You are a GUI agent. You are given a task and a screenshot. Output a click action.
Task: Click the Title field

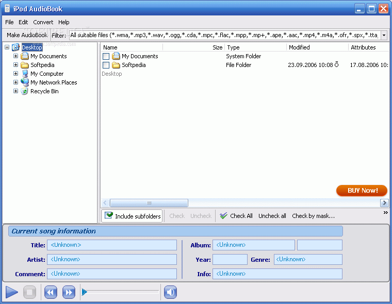pyautogui.click(x=112, y=245)
